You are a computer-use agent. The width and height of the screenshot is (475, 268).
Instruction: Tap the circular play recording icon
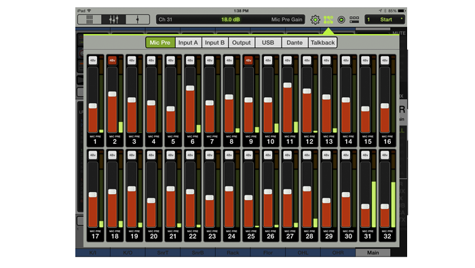(341, 20)
